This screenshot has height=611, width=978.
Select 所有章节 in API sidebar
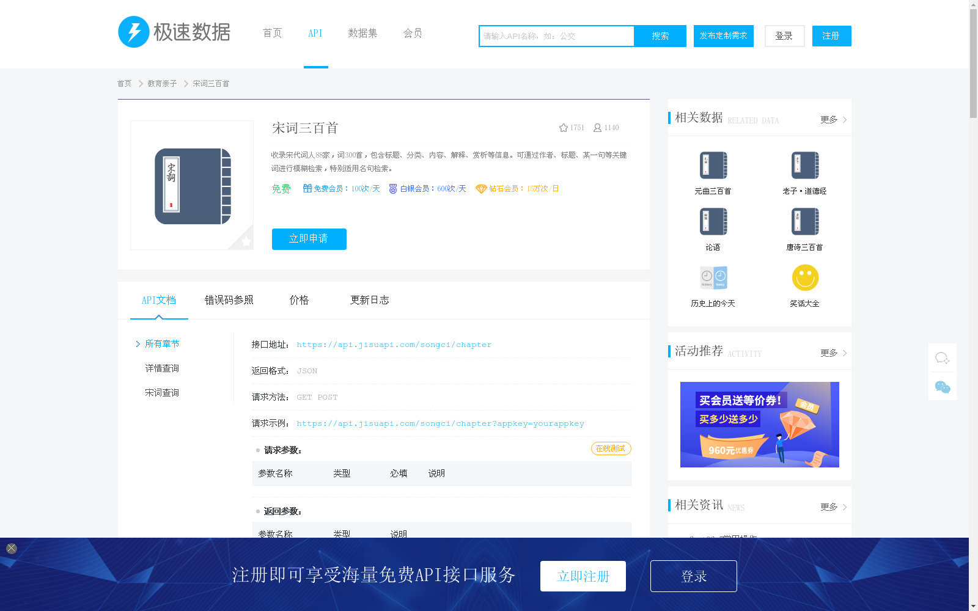pyautogui.click(x=162, y=344)
